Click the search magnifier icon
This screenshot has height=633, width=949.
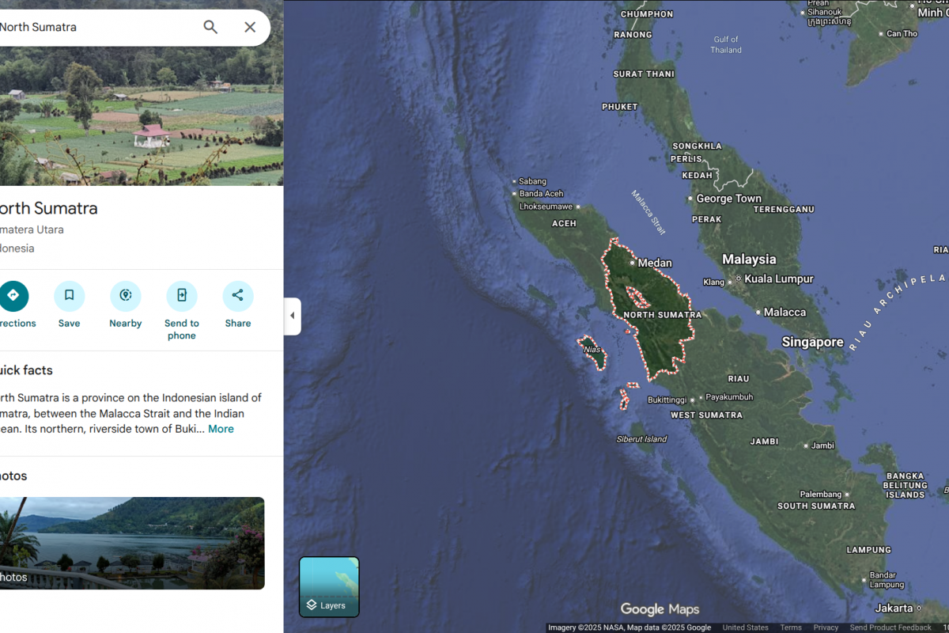(210, 27)
